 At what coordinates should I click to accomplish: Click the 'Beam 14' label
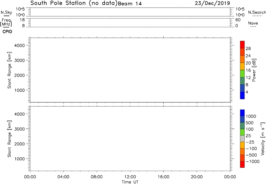[x=130, y=4]
